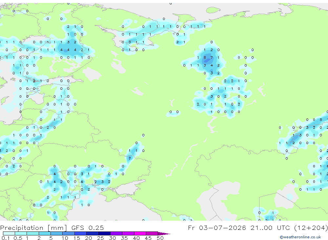Click the 'Precipitation [mm] GFS 0.25' title

click(52, 228)
